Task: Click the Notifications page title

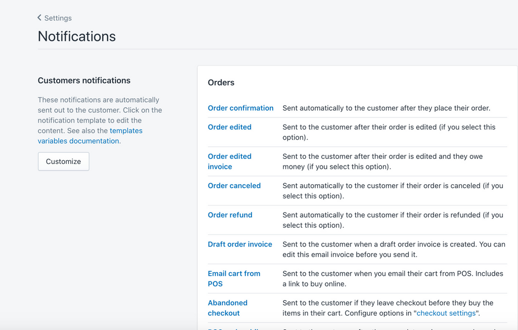Action: point(77,36)
